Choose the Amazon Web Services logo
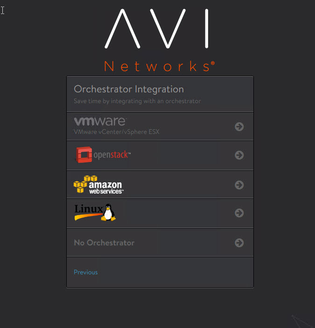Screen dimensions: 315x328 tap(98, 184)
